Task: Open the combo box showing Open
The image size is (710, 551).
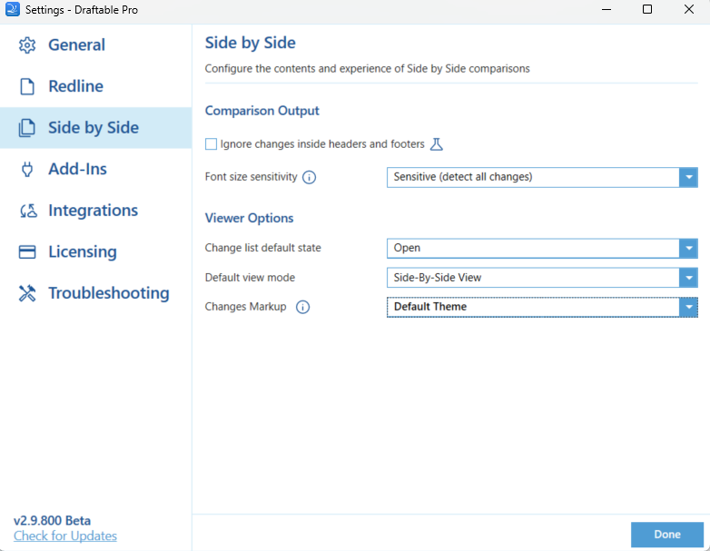Action: tap(542, 248)
